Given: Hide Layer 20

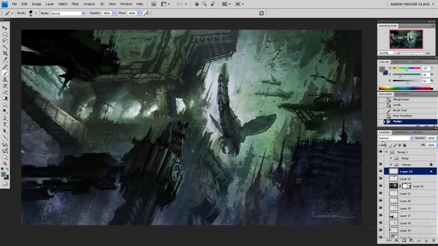Looking at the screenshot, I should pos(381,201).
